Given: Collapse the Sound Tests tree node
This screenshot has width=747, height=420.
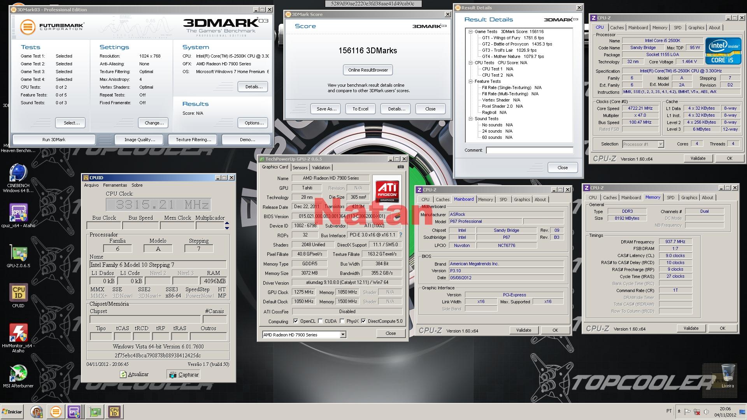Looking at the screenshot, I should (470, 119).
